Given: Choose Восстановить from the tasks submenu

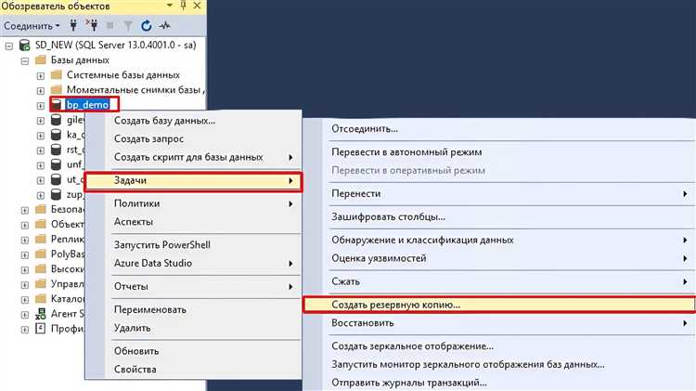Looking at the screenshot, I should [363, 323].
